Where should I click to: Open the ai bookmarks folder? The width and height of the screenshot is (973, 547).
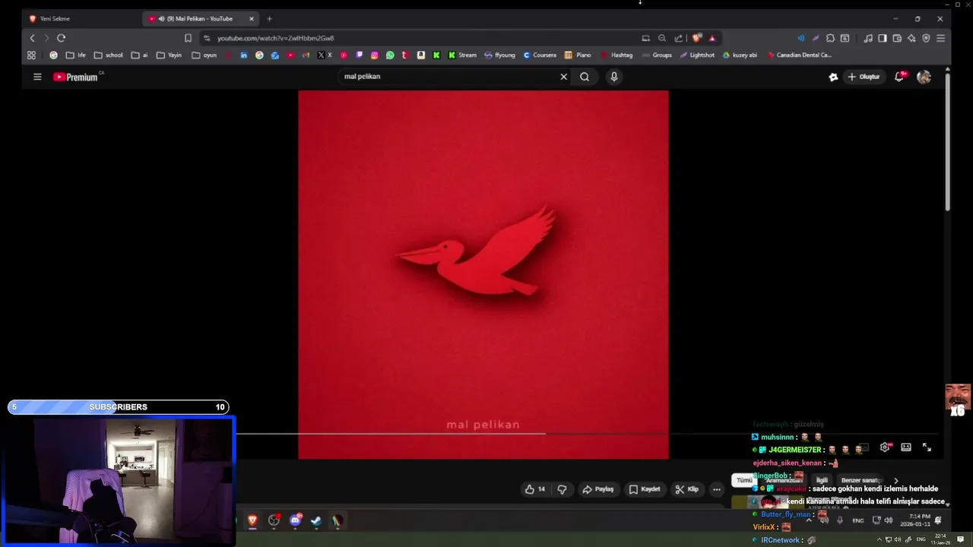click(140, 55)
